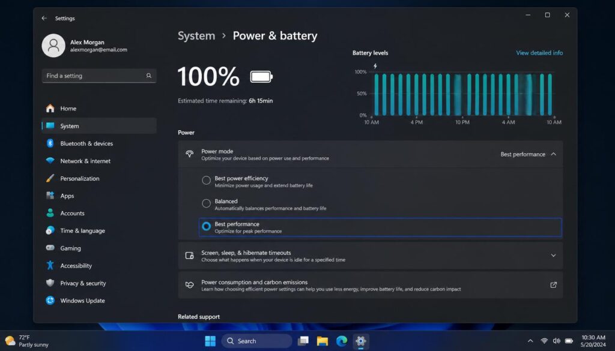The height and width of the screenshot is (351, 615).
Task: Click View detailed info link
Action: (539, 52)
